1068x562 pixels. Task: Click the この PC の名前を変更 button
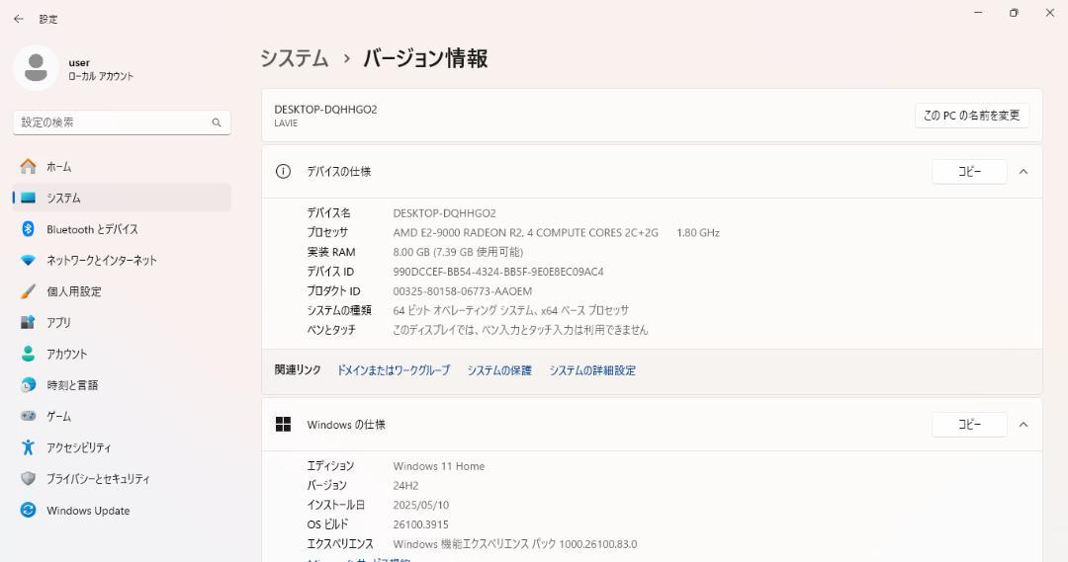pos(972,115)
